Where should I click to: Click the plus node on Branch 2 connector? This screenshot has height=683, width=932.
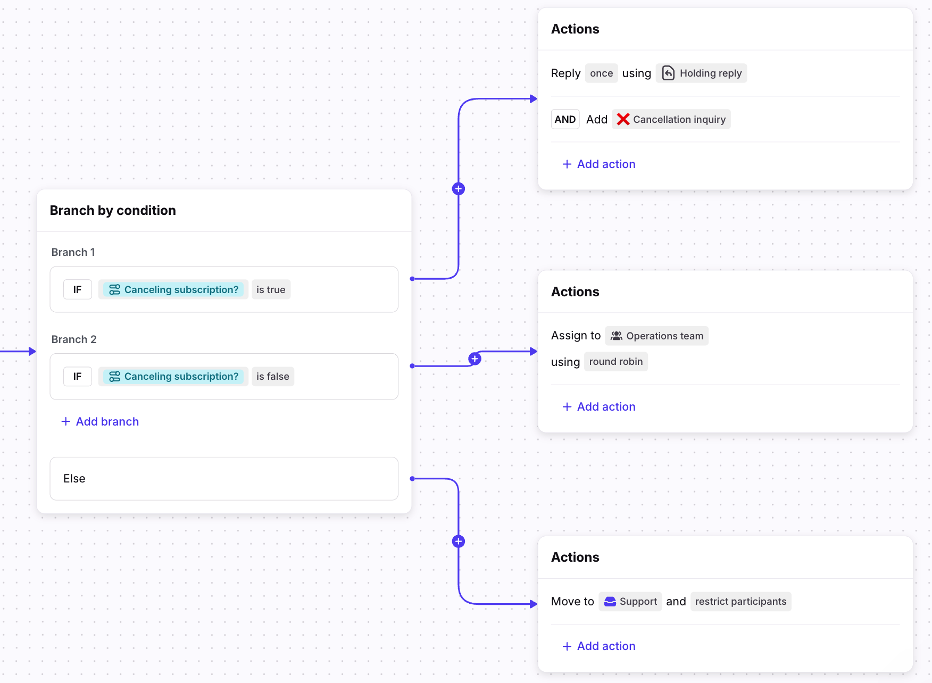pos(475,359)
